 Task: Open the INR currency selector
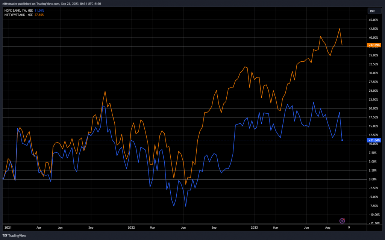click(374, 11)
